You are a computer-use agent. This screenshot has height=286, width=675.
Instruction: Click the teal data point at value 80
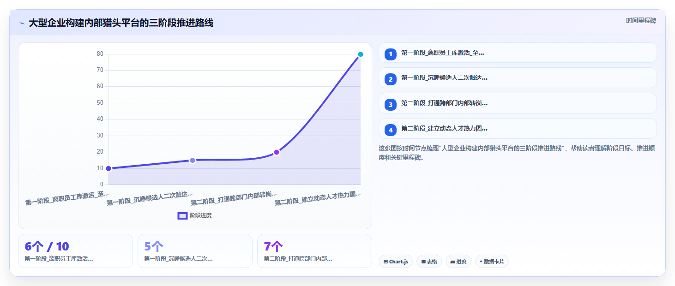pyautogui.click(x=361, y=54)
